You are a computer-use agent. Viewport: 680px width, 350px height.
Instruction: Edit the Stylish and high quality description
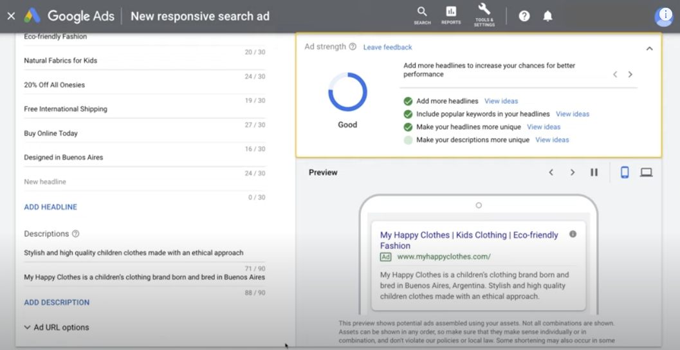144,253
